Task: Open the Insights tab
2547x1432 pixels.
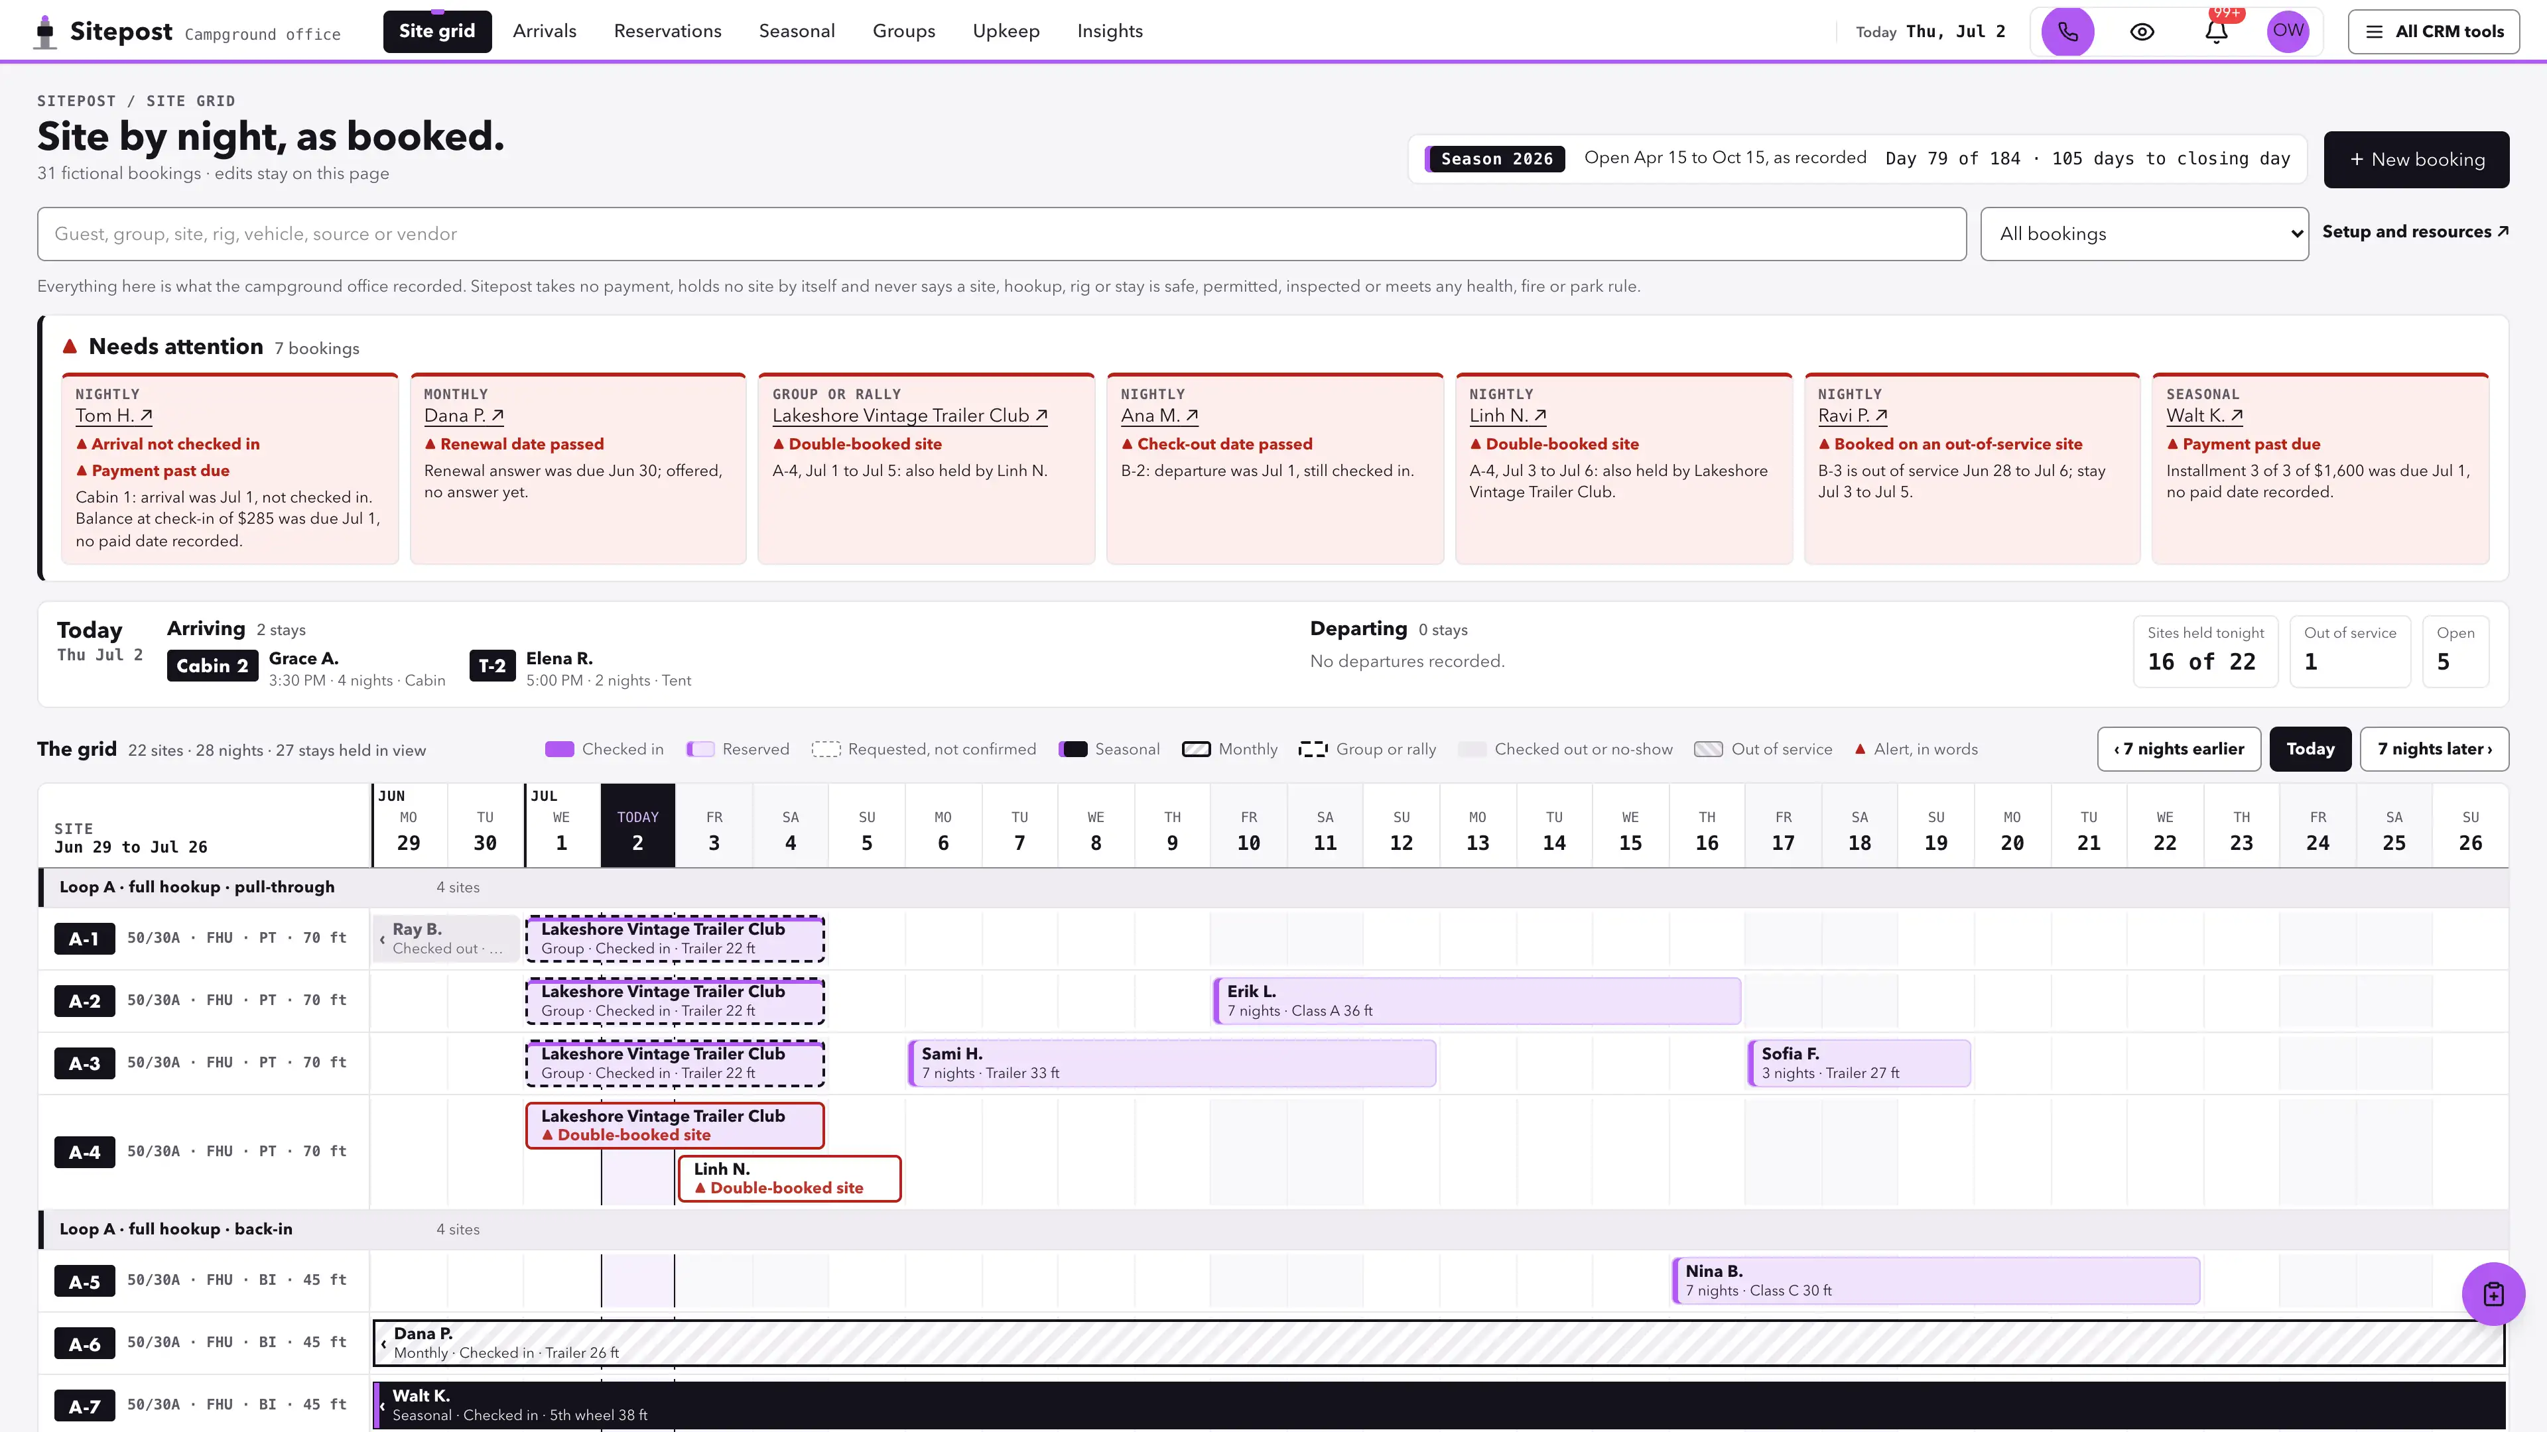Action: pos(1110,32)
